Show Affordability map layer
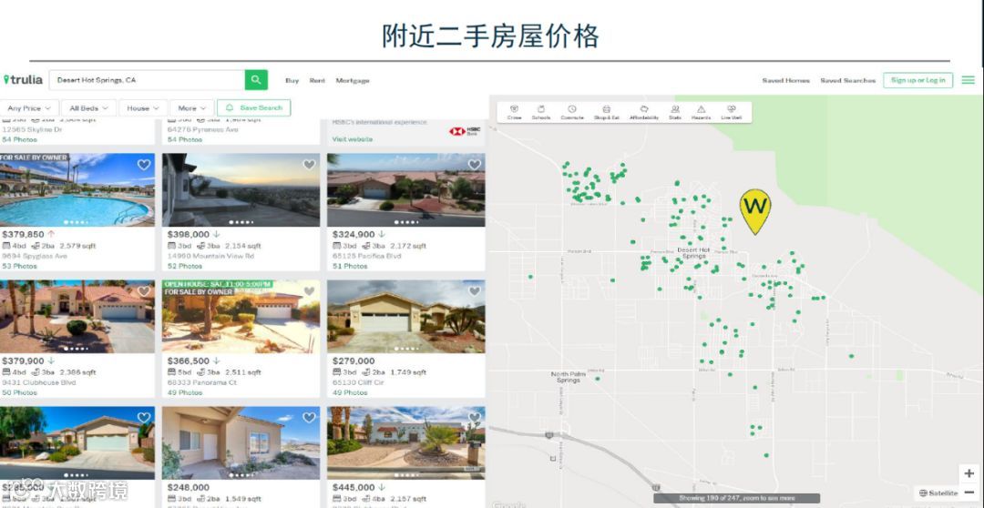The width and height of the screenshot is (984, 508). (x=644, y=112)
